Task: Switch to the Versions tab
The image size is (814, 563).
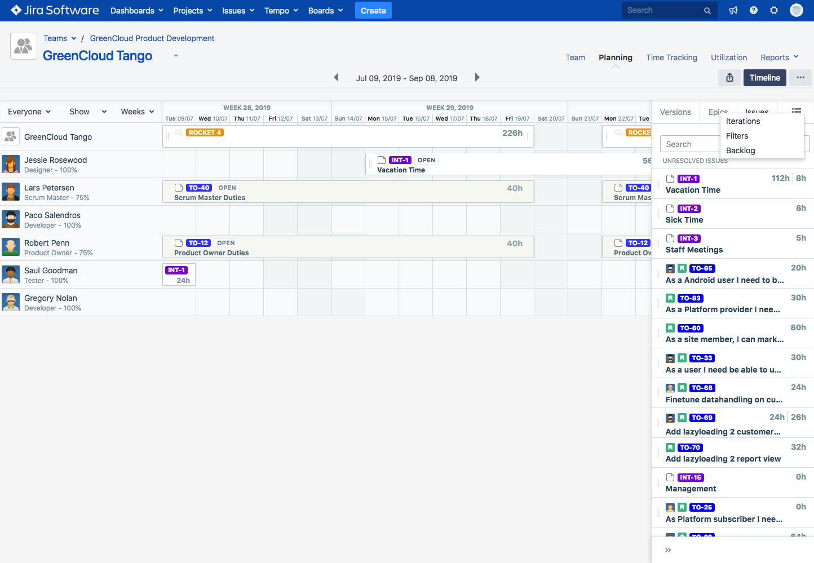Action: pos(675,112)
